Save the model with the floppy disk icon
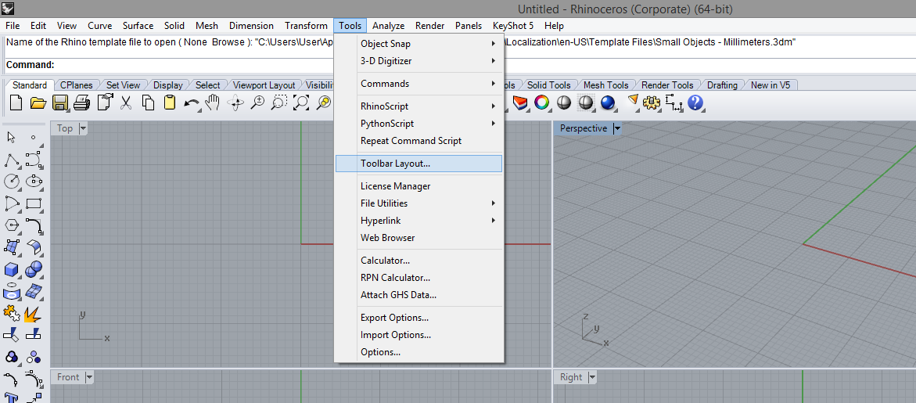The image size is (916, 403). [x=60, y=103]
